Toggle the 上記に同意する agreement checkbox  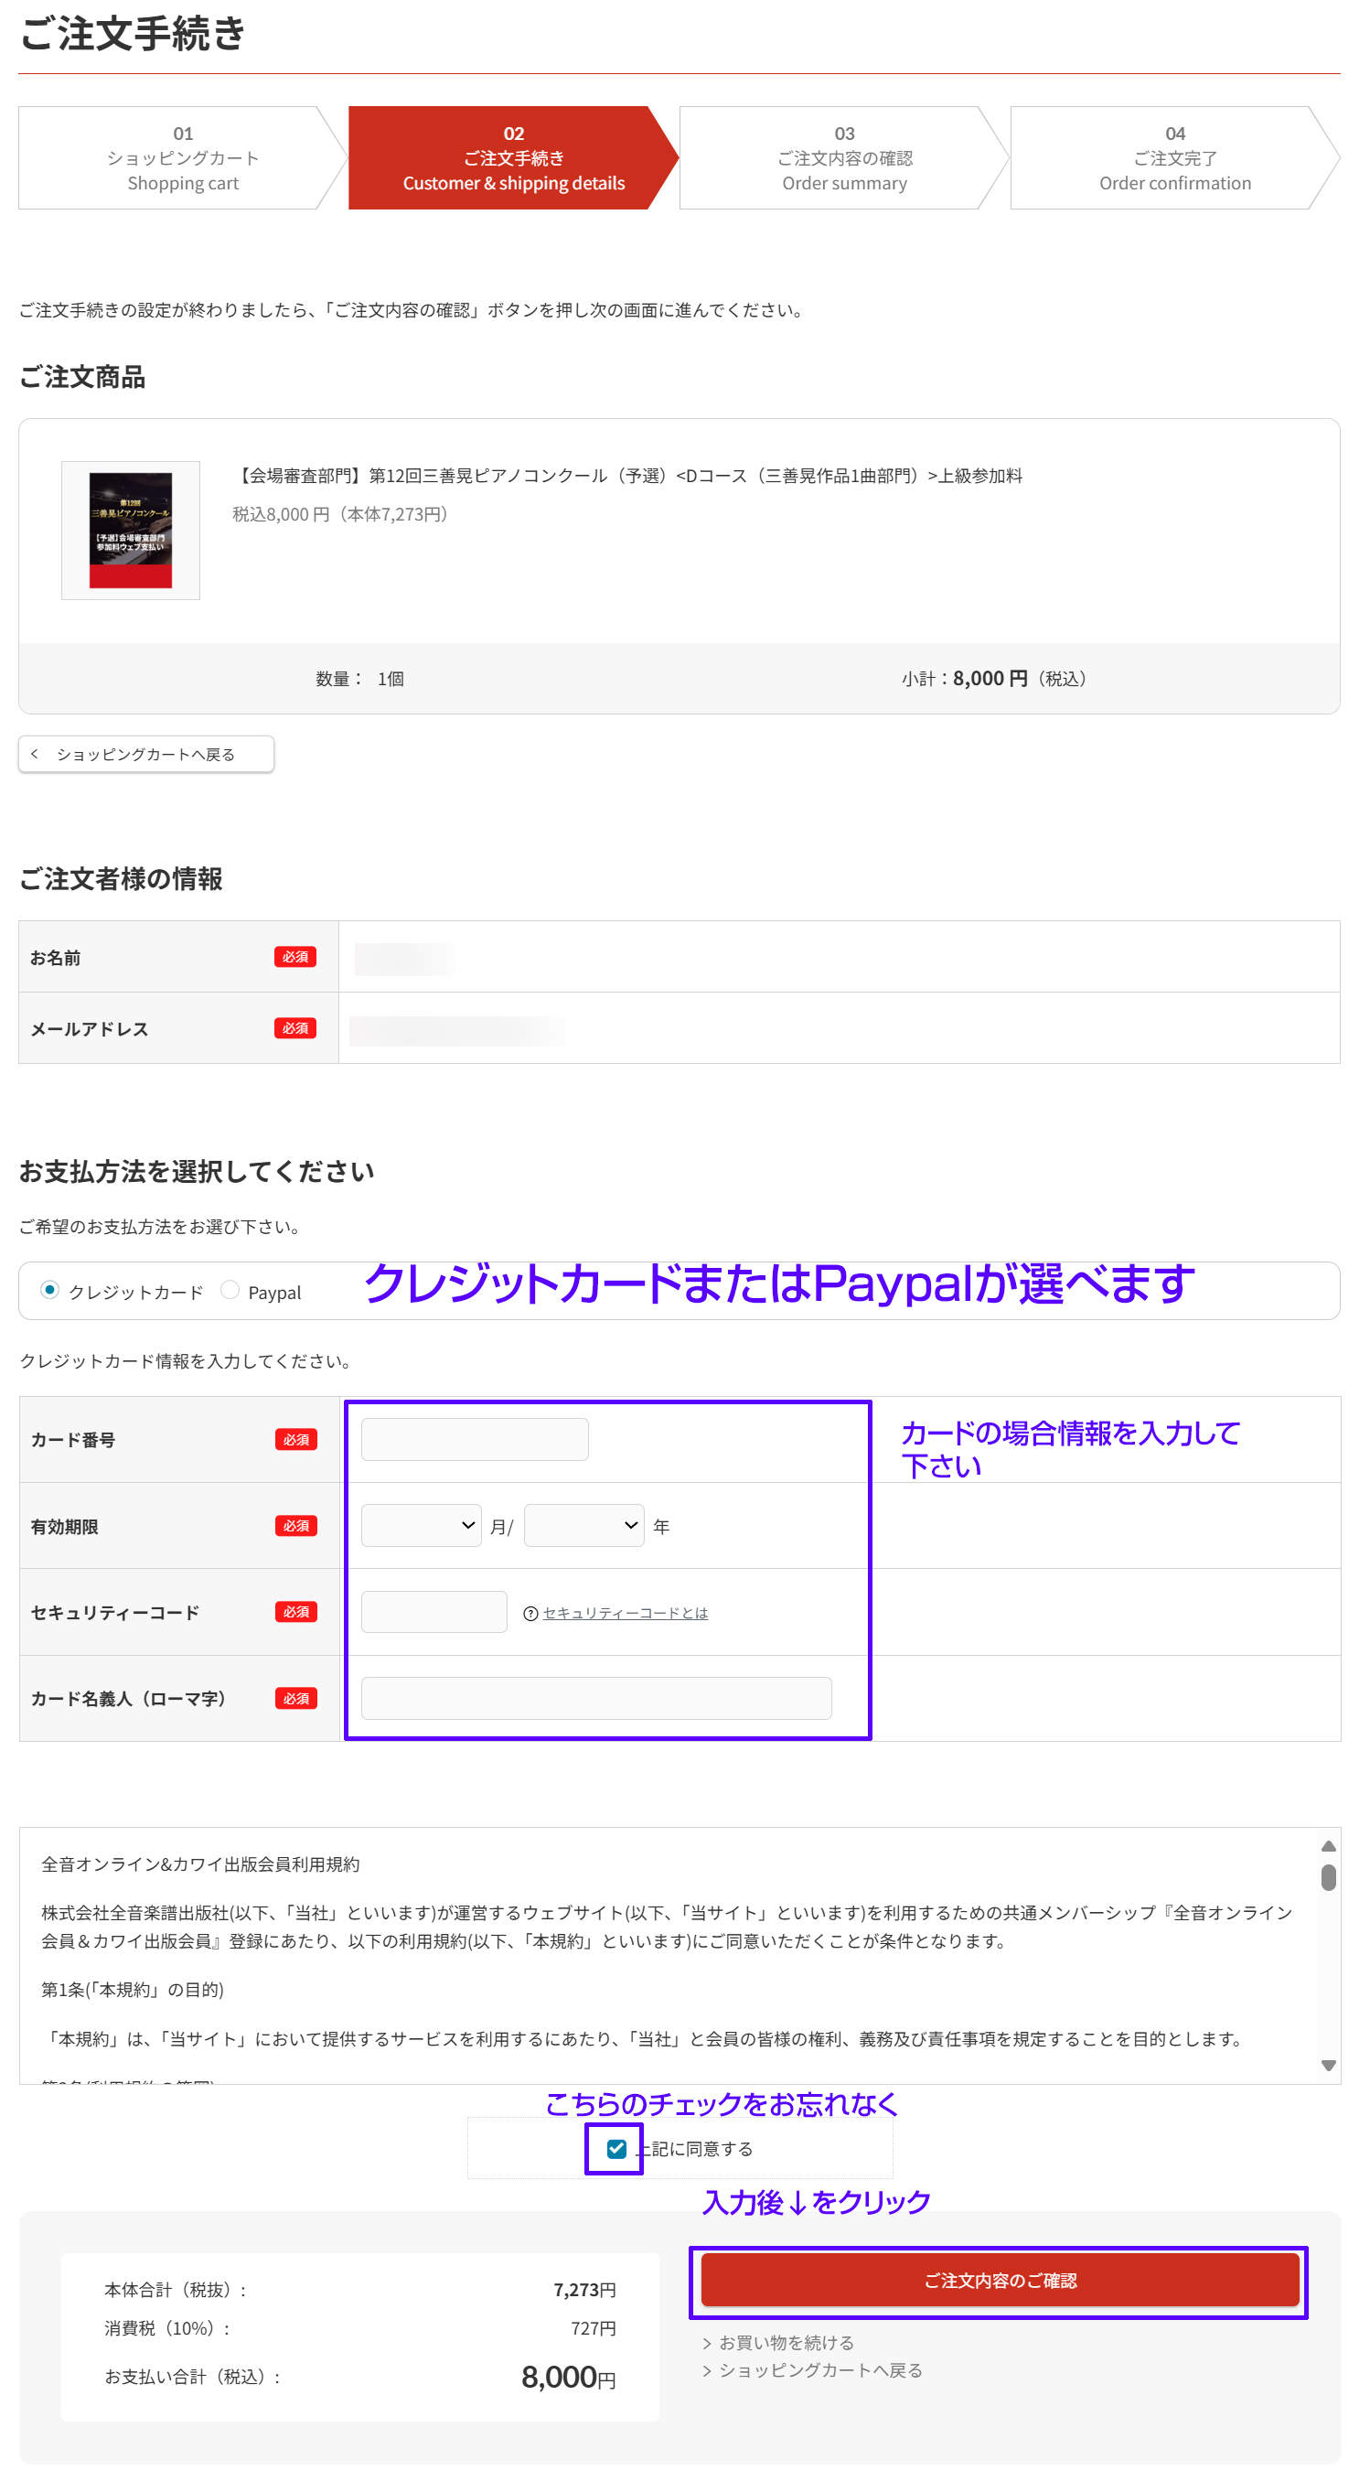(617, 2149)
